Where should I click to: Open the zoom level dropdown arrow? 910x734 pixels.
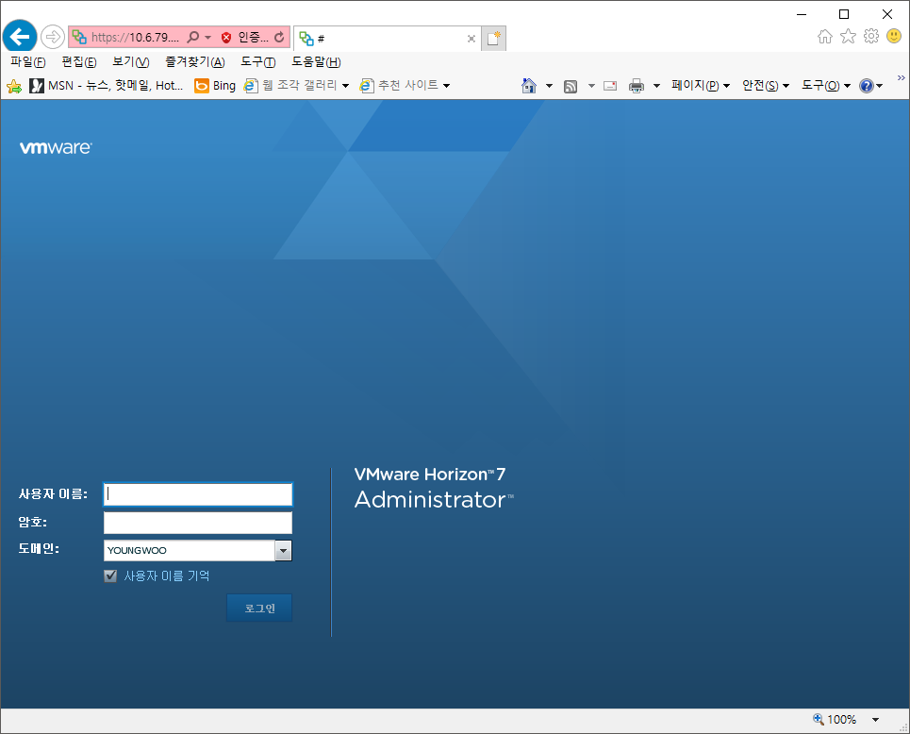tap(875, 720)
